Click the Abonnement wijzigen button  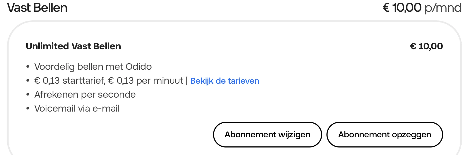tap(267, 135)
